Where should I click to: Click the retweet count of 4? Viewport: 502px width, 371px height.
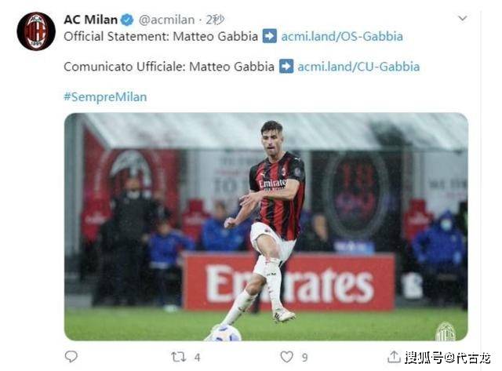[x=197, y=357]
